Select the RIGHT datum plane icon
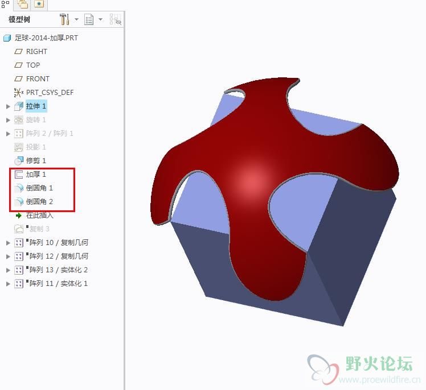Screen dimensions: 426x390 pos(18,52)
